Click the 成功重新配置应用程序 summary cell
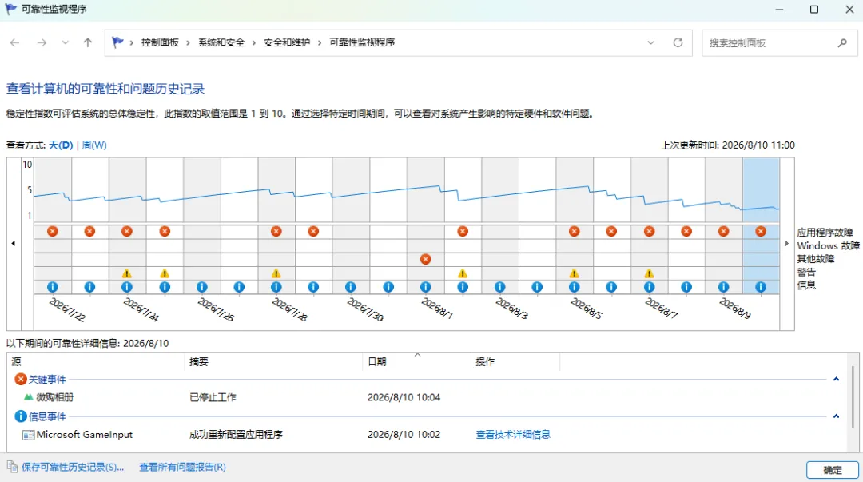The height and width of the screenshot is (482, 863). tap(236, 435)
